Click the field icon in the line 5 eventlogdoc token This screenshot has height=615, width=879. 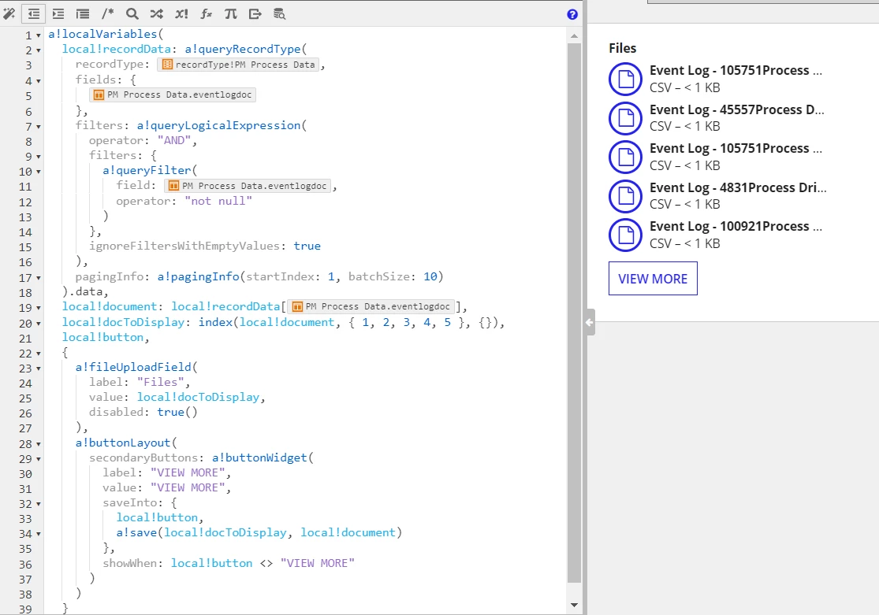pos(99,94)
